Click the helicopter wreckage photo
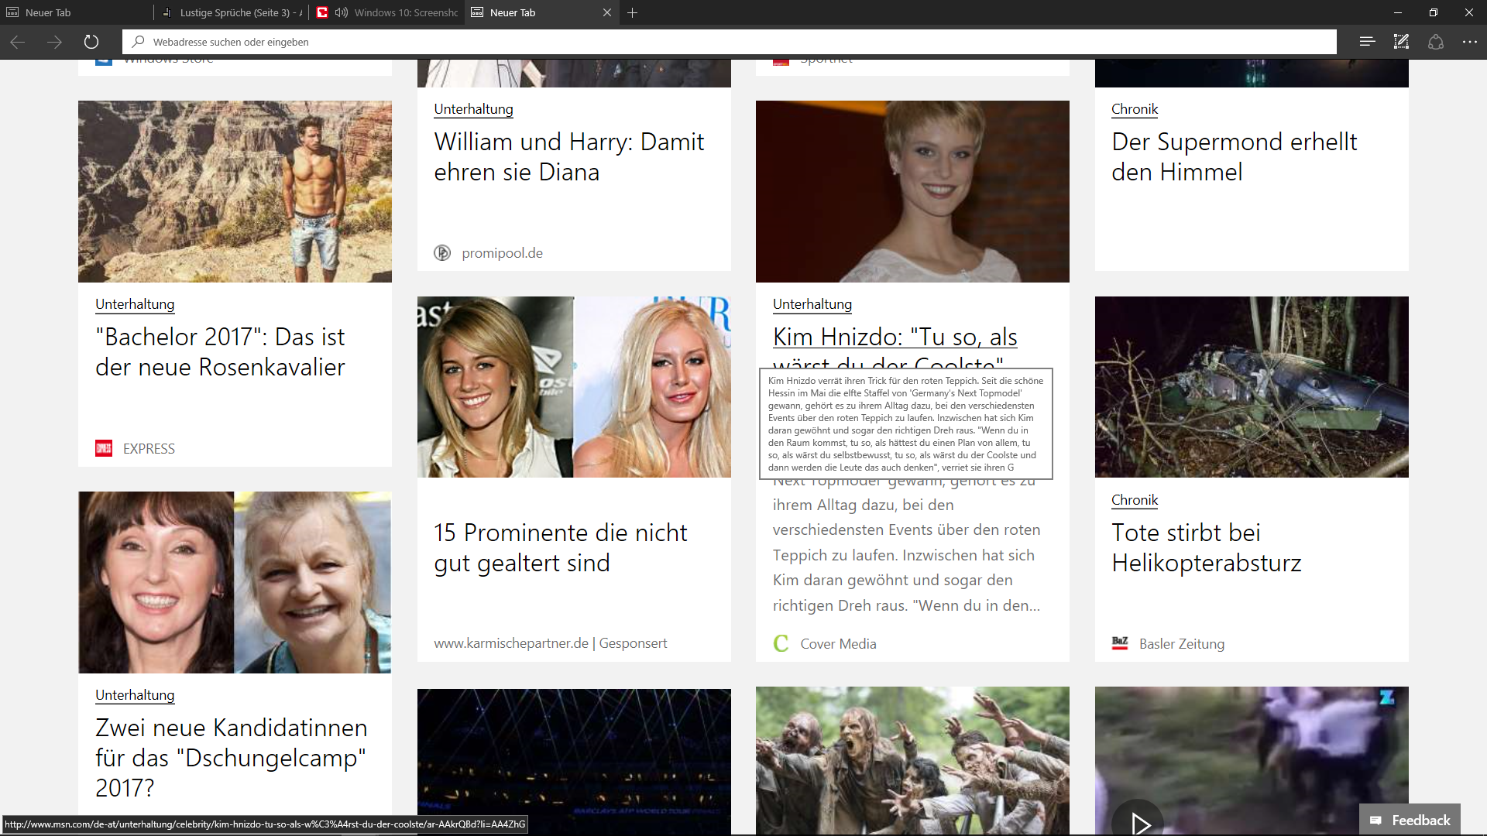This screenshot has width=1487, height=836. coord(1252,387)
